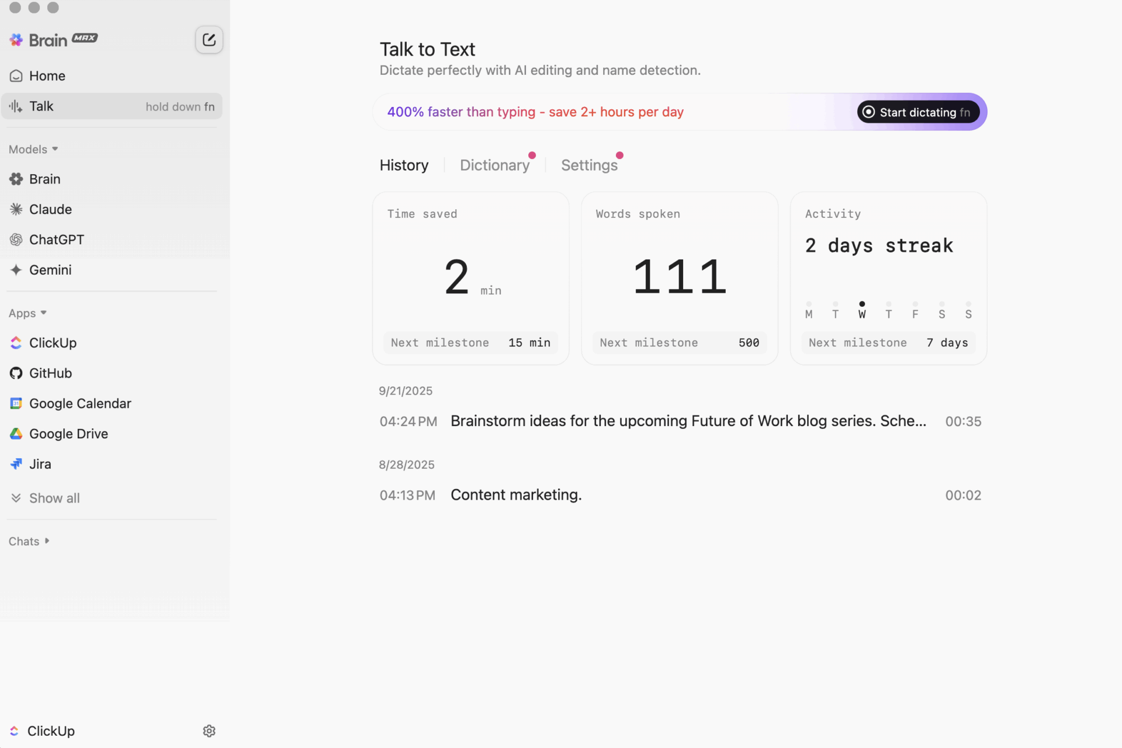This screenshot has height=748, width=1122.
Task: Open the GitHub integration
Action: coord(50,373)
